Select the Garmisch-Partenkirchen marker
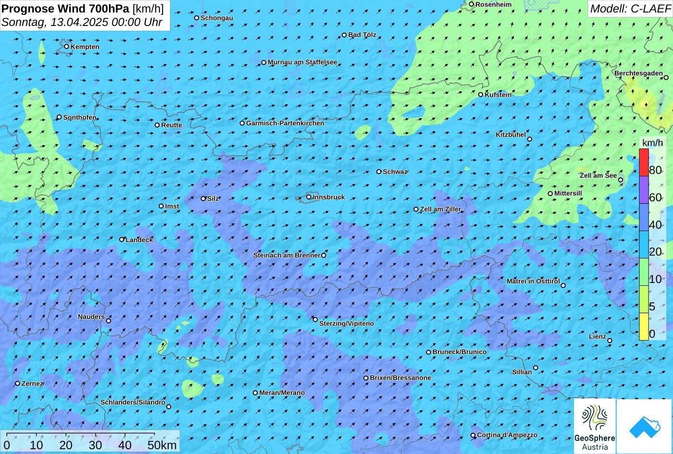Screen dimensions: 673x454 tap(242, 123)
